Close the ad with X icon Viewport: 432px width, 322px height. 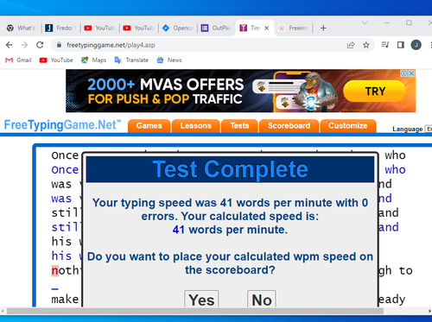click(412, 73)
